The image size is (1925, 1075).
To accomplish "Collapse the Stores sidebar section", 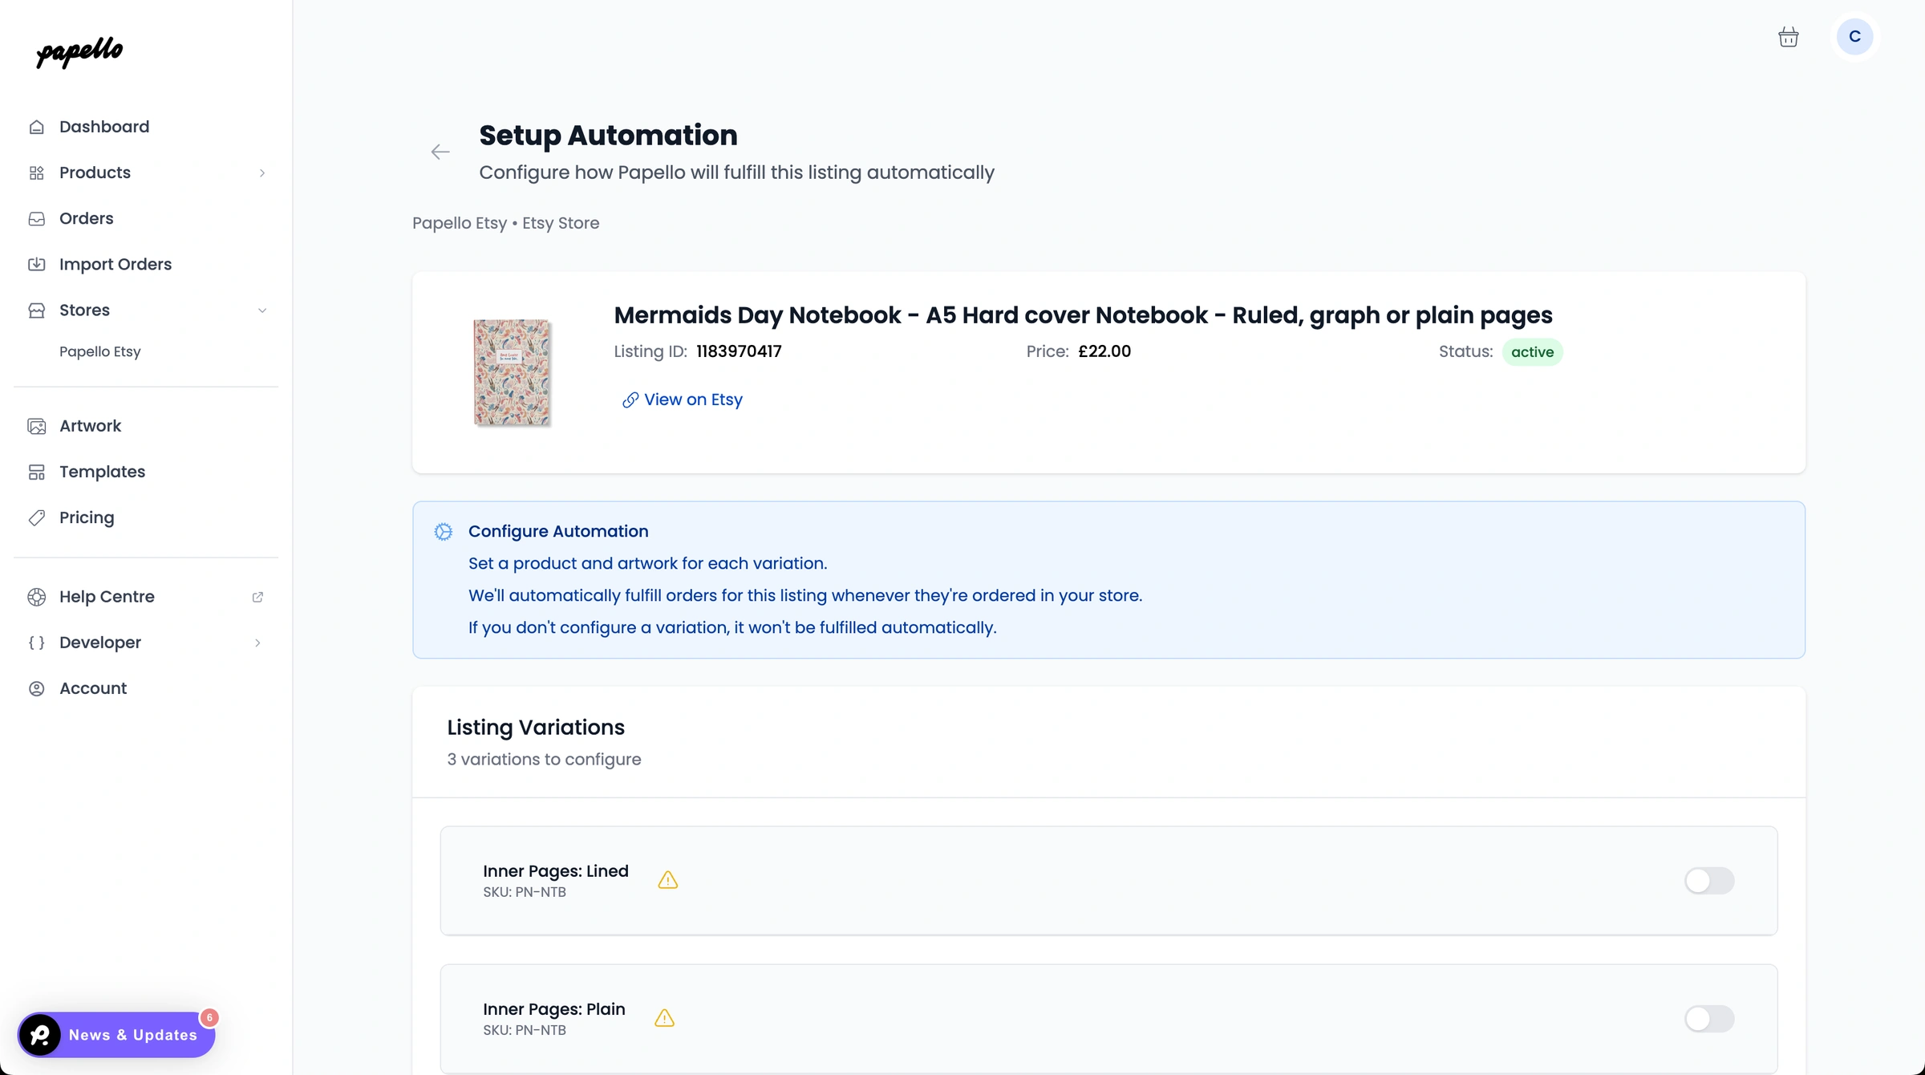I will point(263,310).
